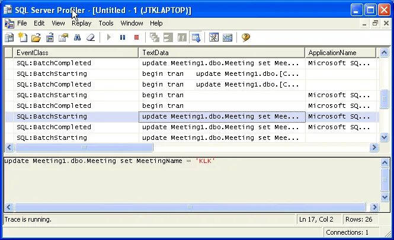The image size is (394, 240).
Task: Open trace Properties from the toolbar
Action: click(63, 38)
